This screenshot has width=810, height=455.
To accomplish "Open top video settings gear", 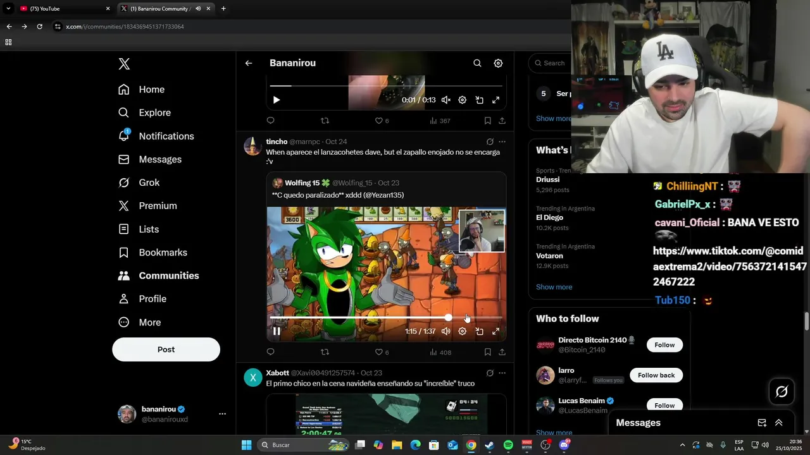I will (x=462, y=100).
